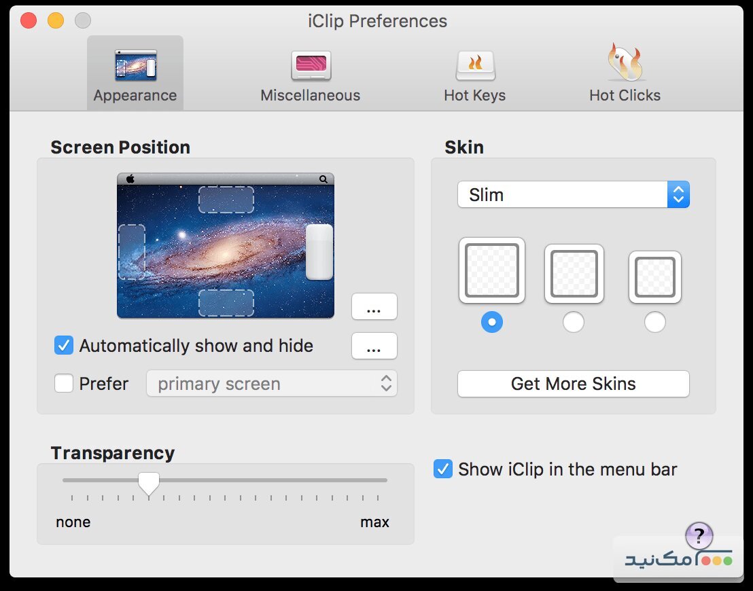The image size is (753, 591).
Task: Click the purple help question mark icon
Action: tap(699, 535)
